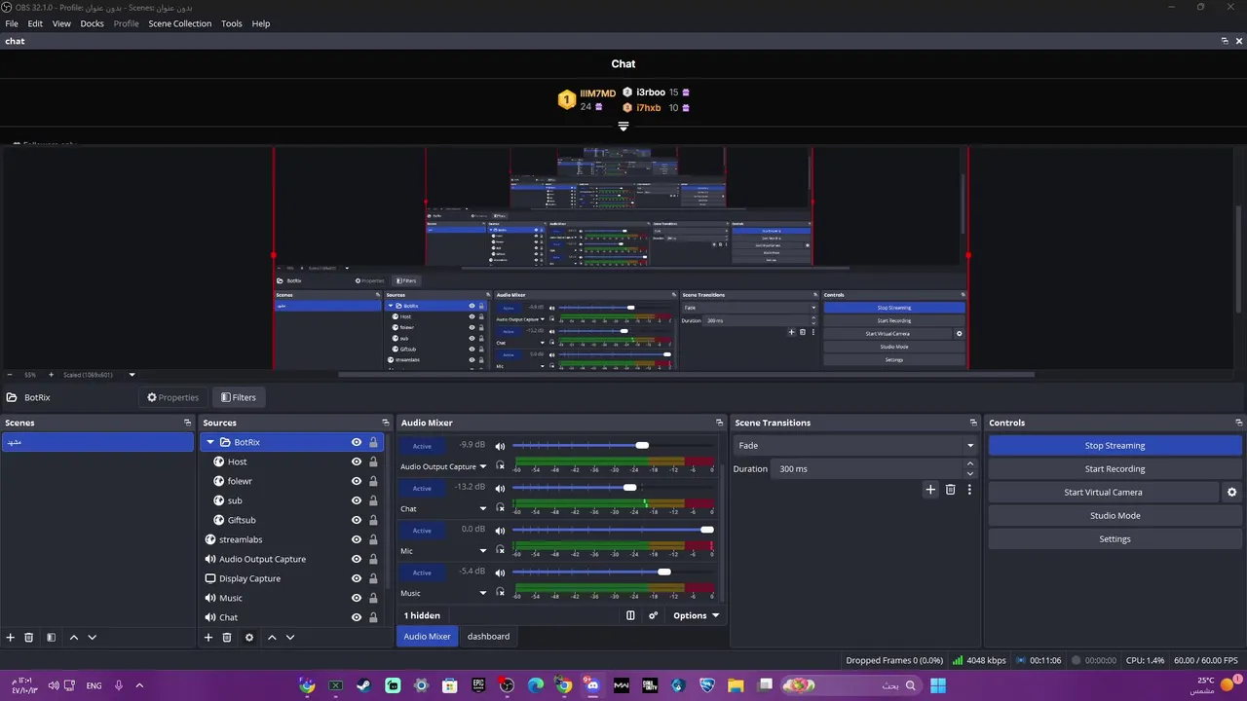Hide the BotRix group eye icon

tap(357, 442)
